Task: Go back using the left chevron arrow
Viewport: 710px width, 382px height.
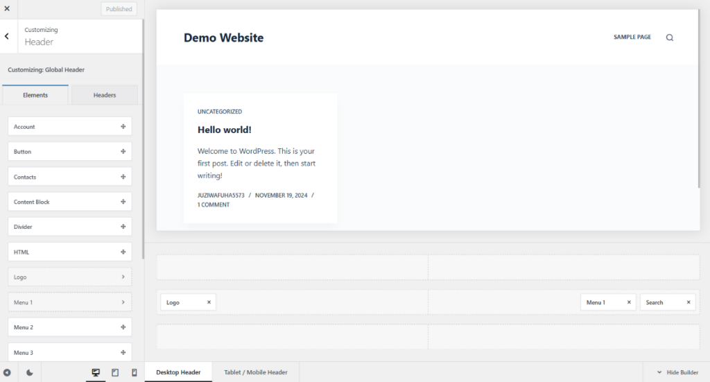Action: click(x=7, y=36)
